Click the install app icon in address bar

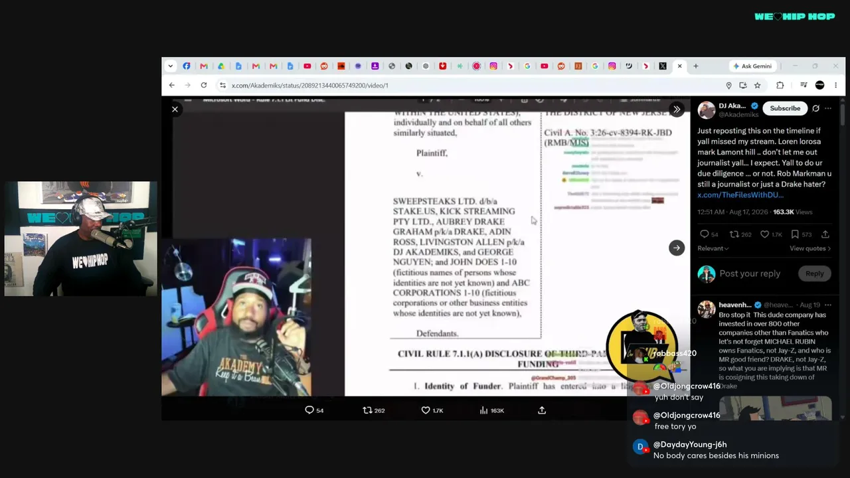tap(742, 85)
